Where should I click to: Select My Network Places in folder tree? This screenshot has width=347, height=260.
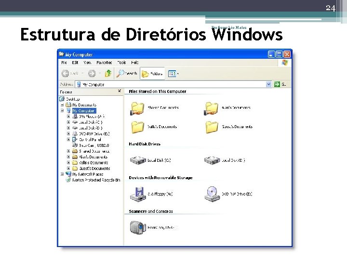click(88, 174)
